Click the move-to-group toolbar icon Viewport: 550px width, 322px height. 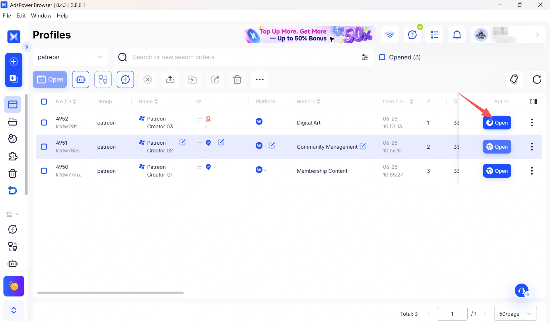coord(193,79)
